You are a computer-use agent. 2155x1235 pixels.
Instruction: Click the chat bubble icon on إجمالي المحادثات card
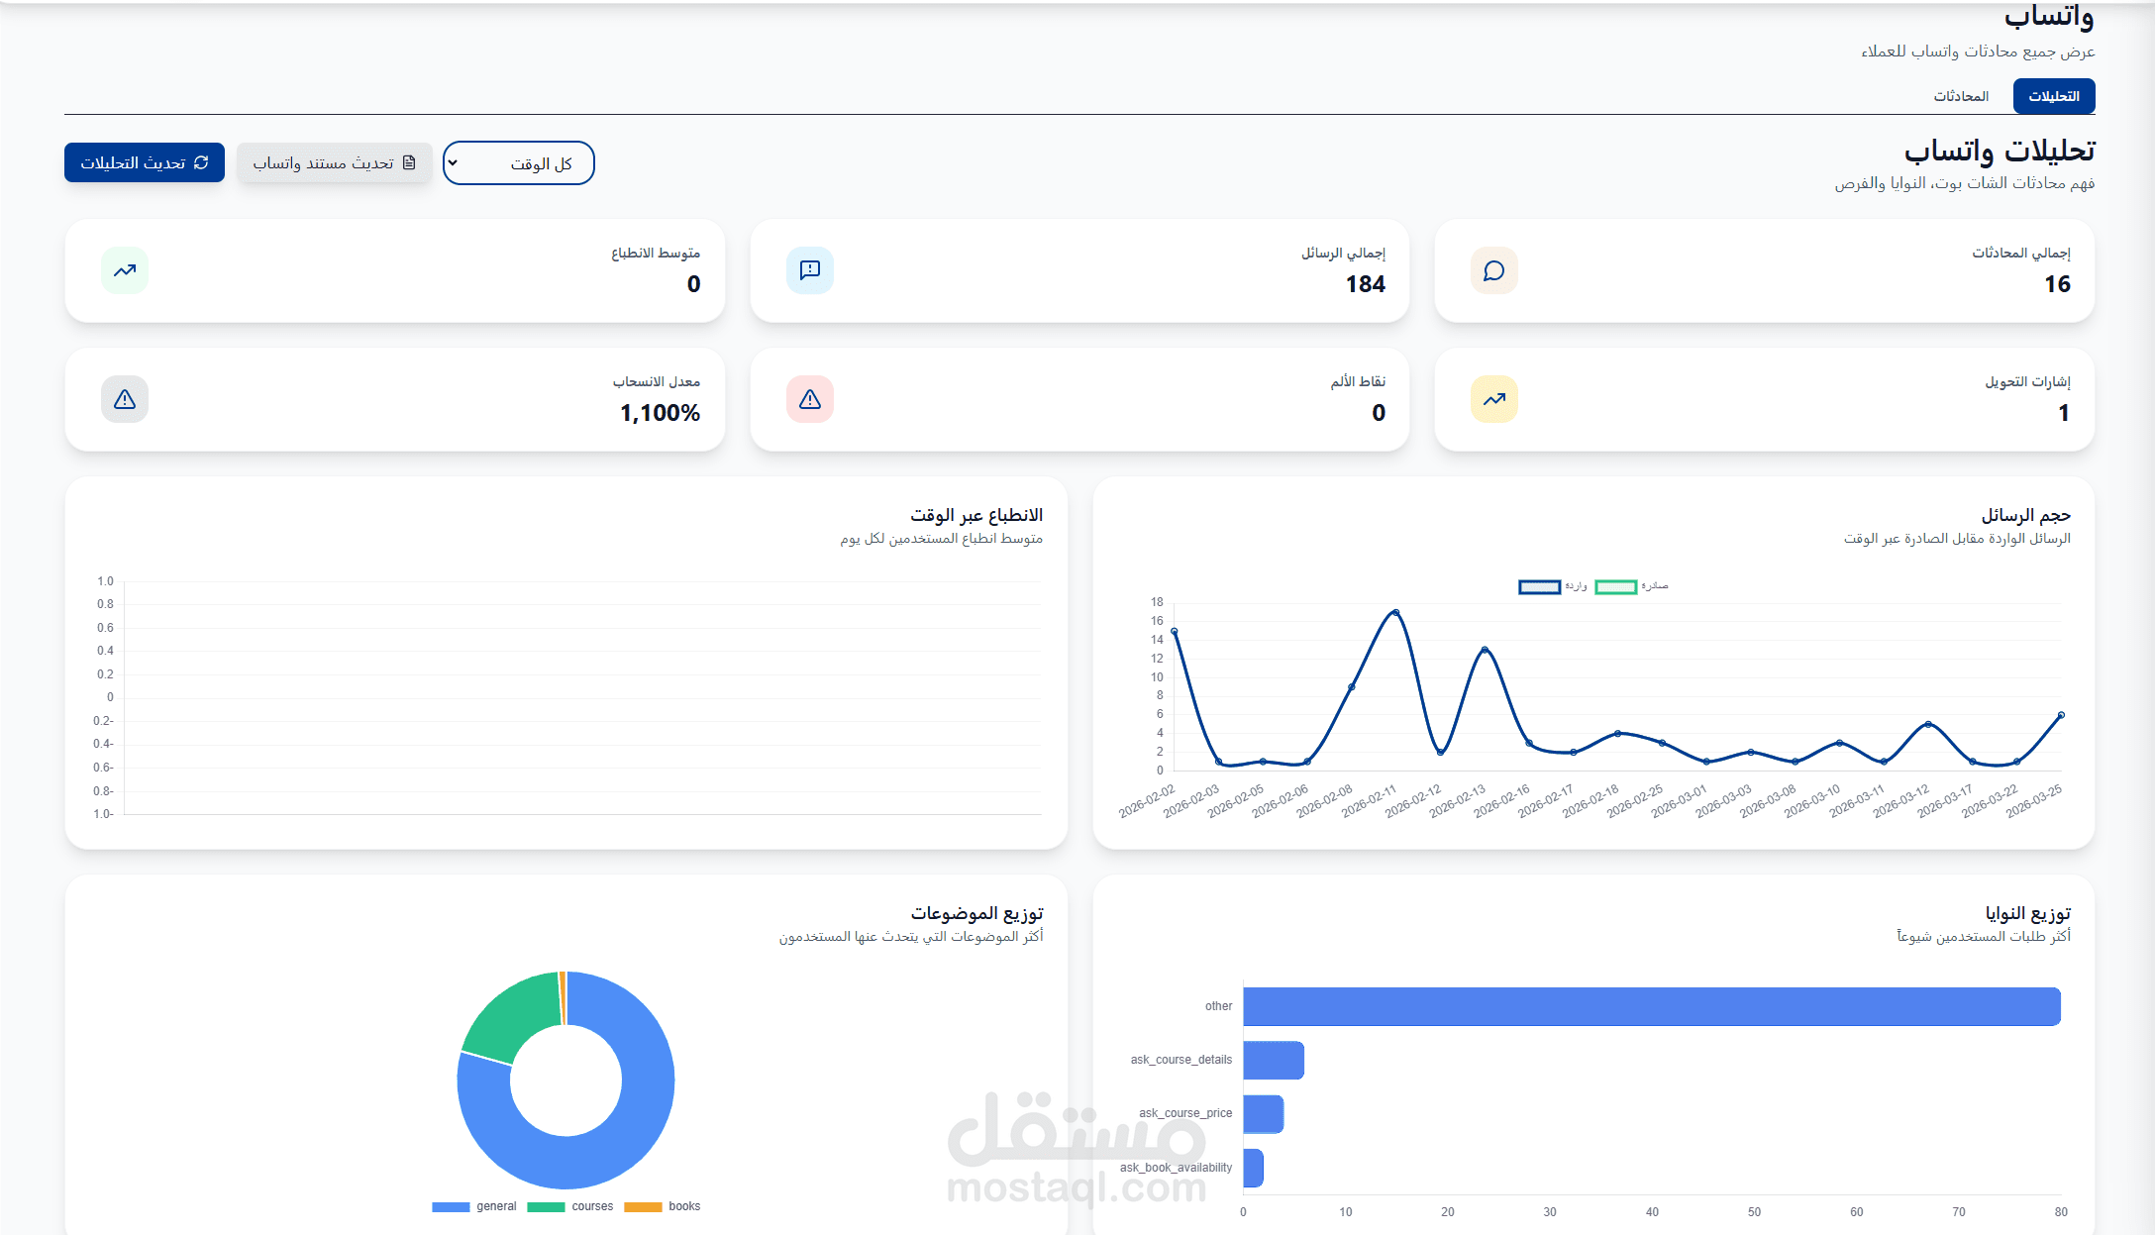click(x=1492, y=270)
